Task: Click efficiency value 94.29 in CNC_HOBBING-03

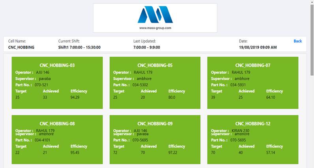Action: (x=75, y=97)
